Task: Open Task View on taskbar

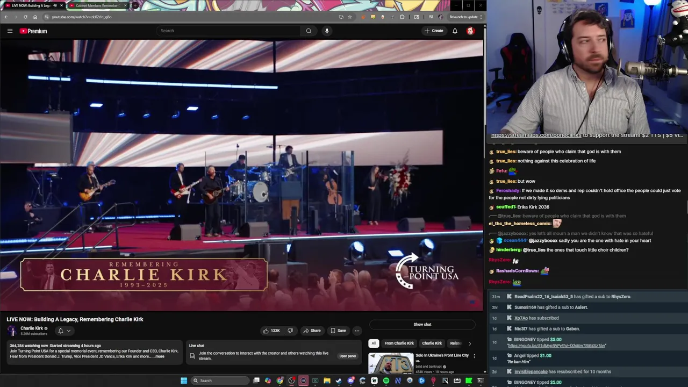Action: [x=256, y=381]
